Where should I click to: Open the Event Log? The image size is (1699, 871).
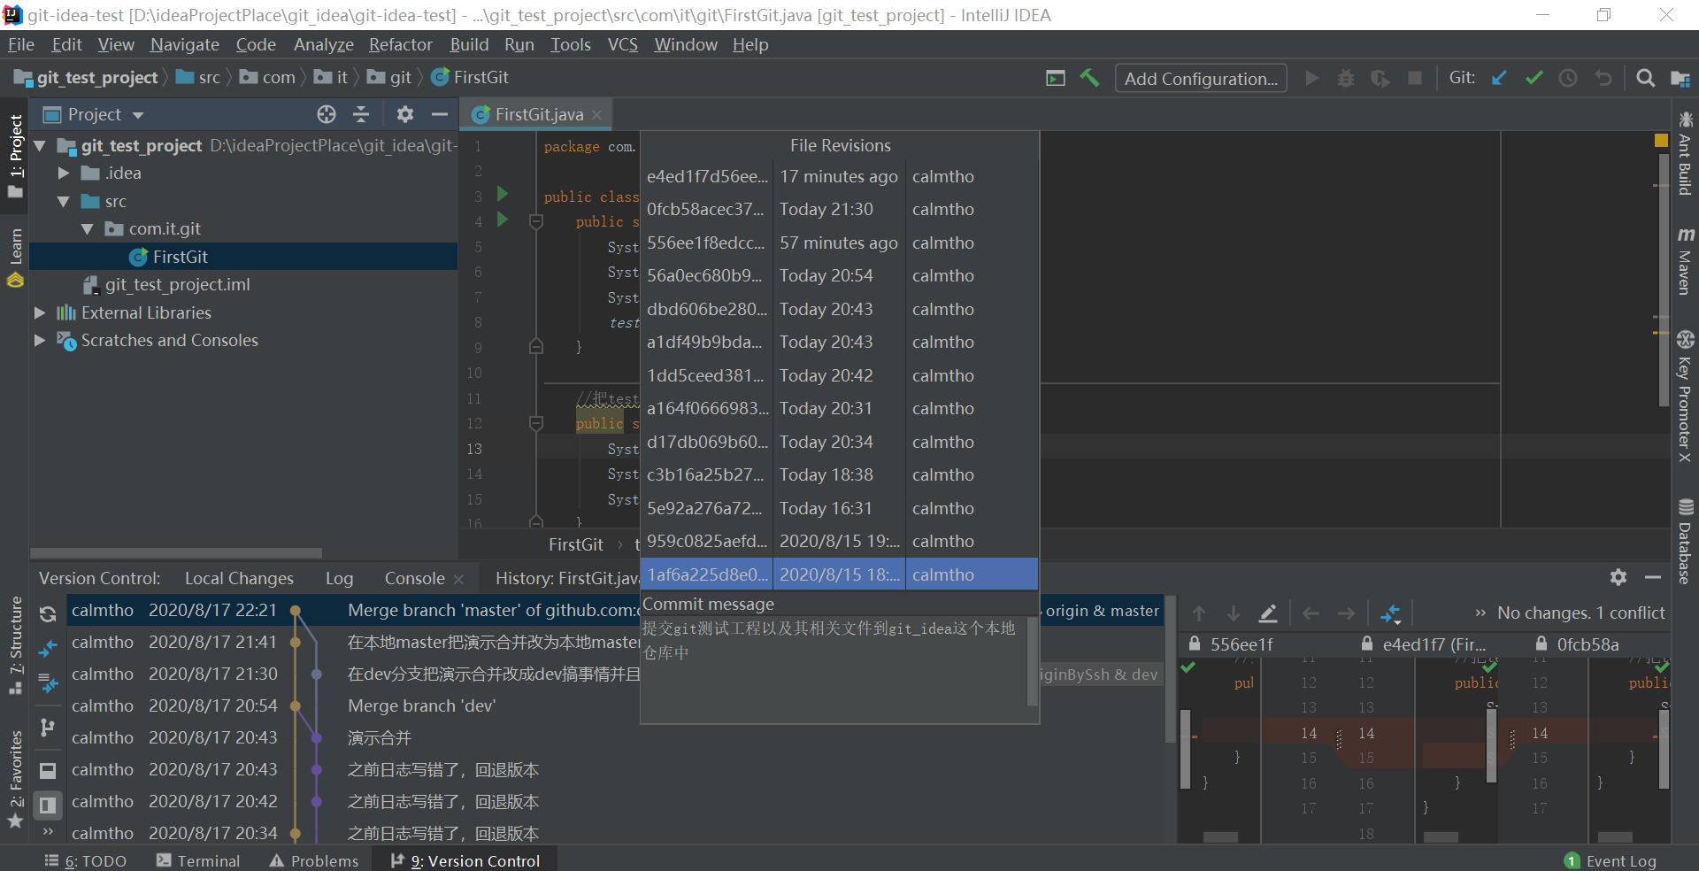1611,860
